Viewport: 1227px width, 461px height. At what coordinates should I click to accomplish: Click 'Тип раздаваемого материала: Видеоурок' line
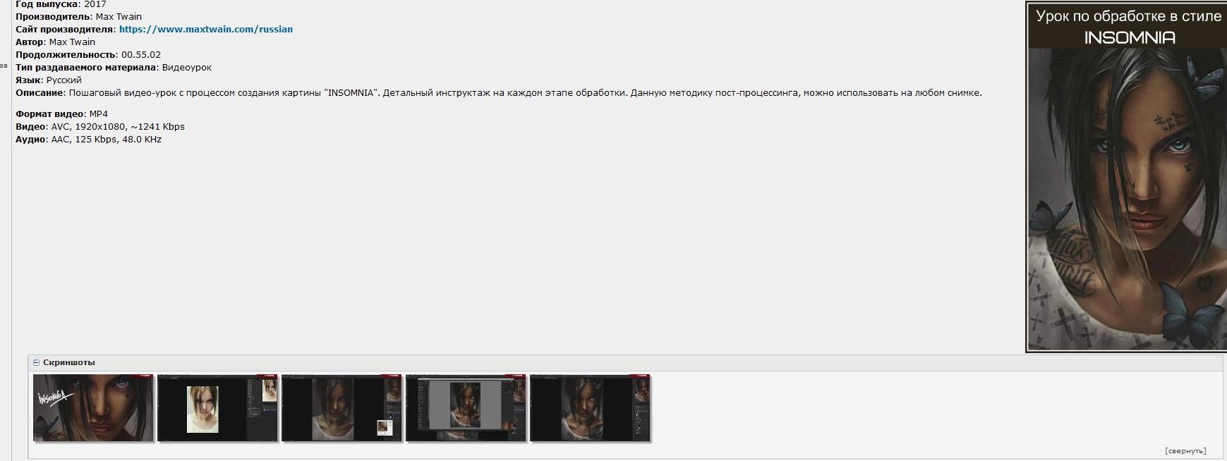click(114, 68)
